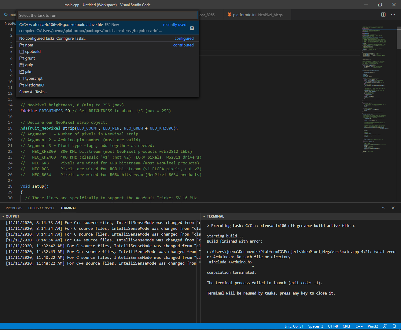The image size is (401, 330).
Task: Click '#define BRIGHTNESS 50' in the editor
Action: [x=45, y=111]
